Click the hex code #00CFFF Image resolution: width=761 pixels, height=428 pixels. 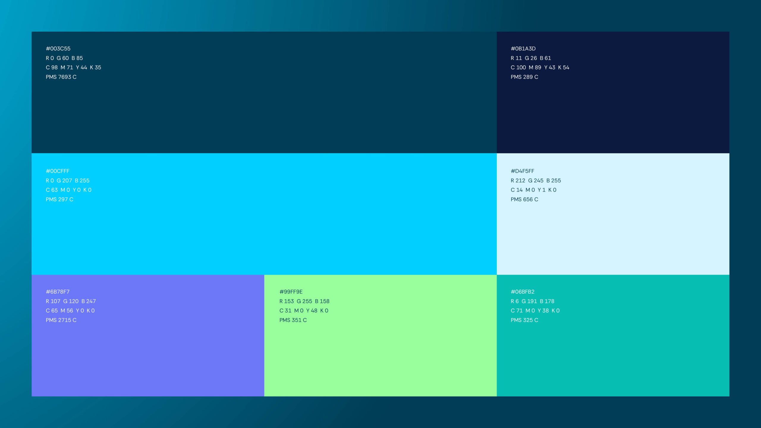[x=58, y=171]
